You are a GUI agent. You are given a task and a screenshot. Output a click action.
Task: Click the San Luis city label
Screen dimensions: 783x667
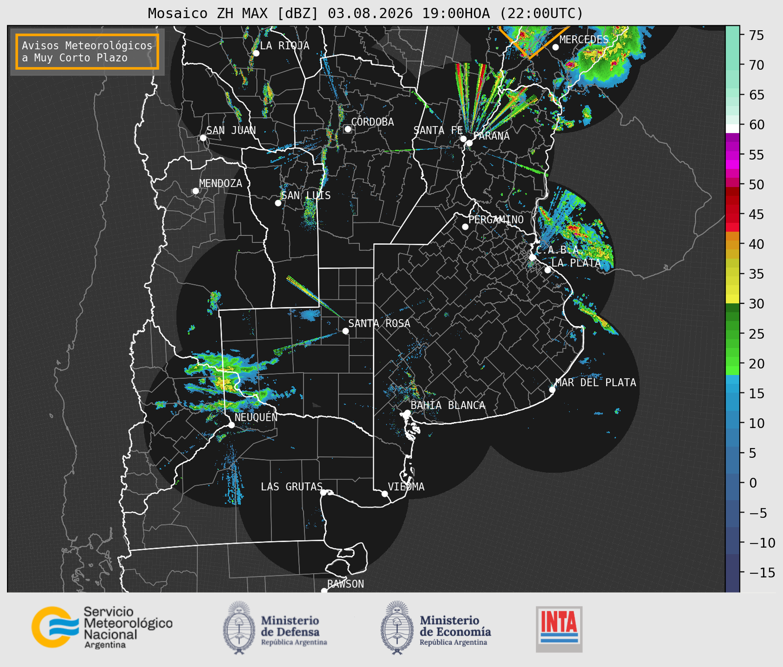pyautogui.click(x=306, y=195)
